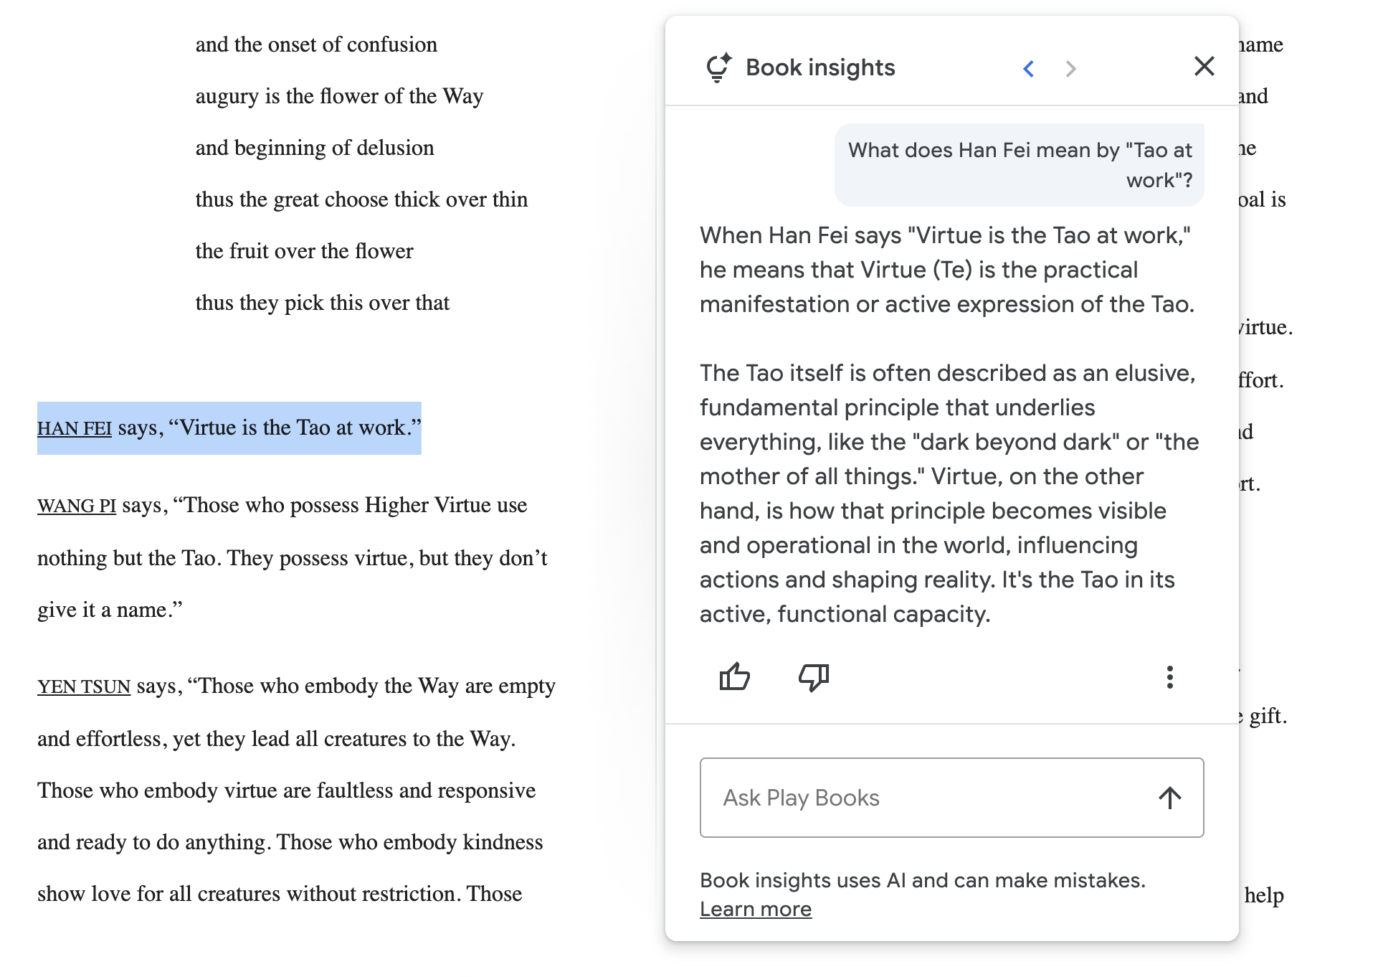Give the answer a thumbs up
Screen dimensions: 1378x977
734,676
